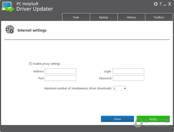The width and height of the screenshot is (174, 132).
Task: Go to the History tab
Action: (131, 17)
